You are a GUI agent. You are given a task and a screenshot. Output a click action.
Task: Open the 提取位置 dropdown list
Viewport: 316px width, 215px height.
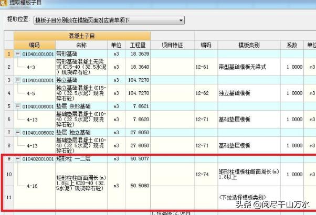[x=181, y=20]
